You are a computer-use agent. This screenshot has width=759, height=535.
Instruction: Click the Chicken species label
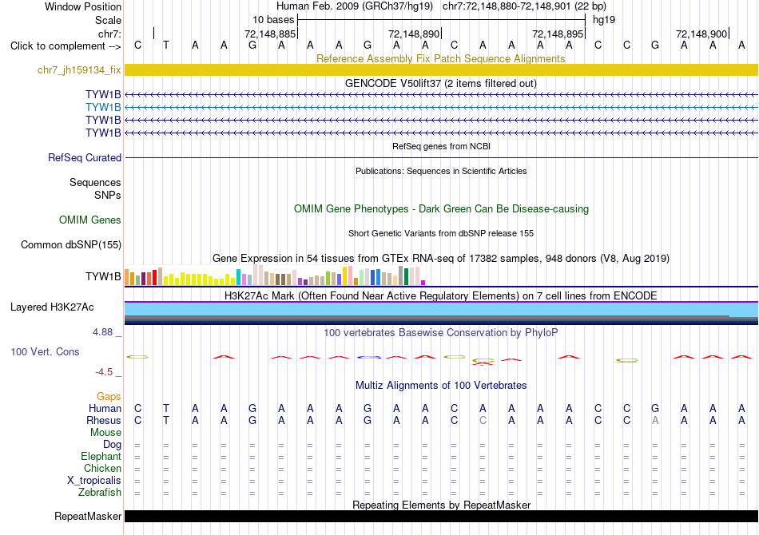pyautogui.click(x=102, y=468)
